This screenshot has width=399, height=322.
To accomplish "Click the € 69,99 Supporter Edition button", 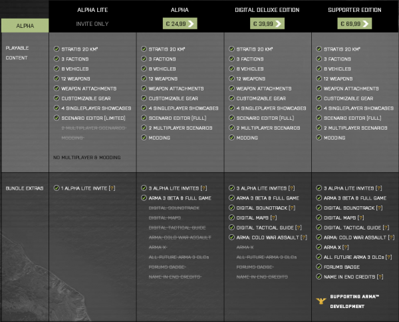I will coord(354,24).
